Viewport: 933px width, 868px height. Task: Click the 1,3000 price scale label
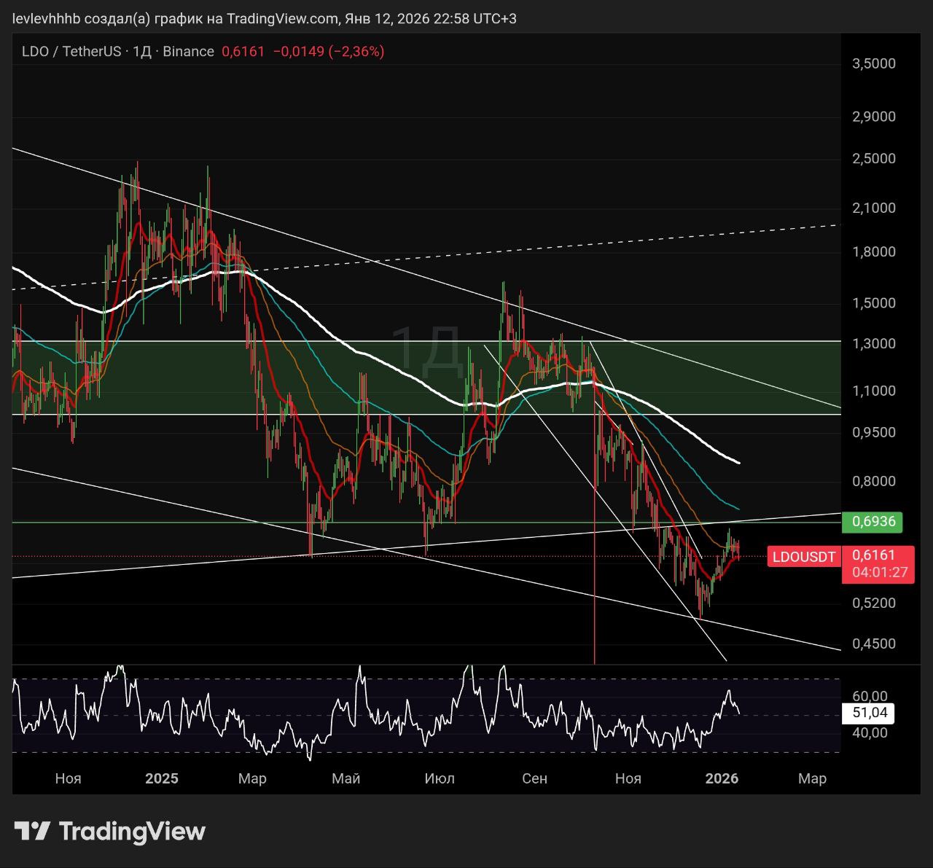[873, 343]
